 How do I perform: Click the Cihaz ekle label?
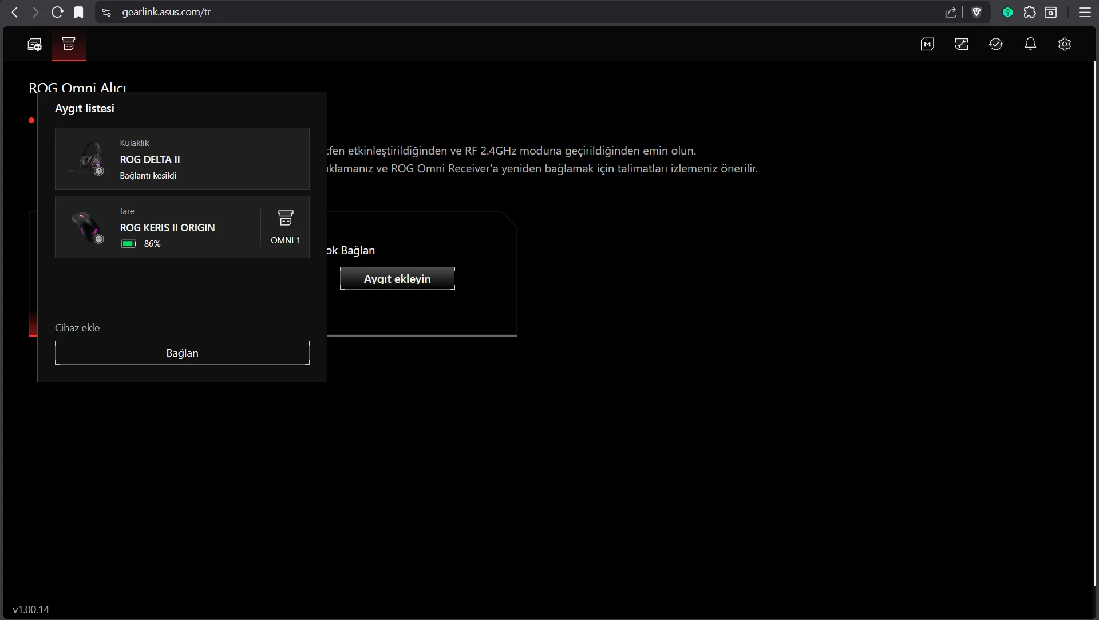[x=77, y=328]
